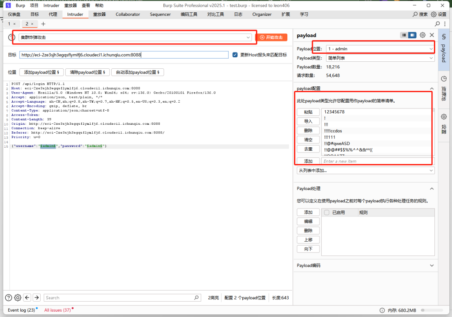The image size is (452, 317).
Task: Expand the Payload编码 section
Action: tap(432, 265)
